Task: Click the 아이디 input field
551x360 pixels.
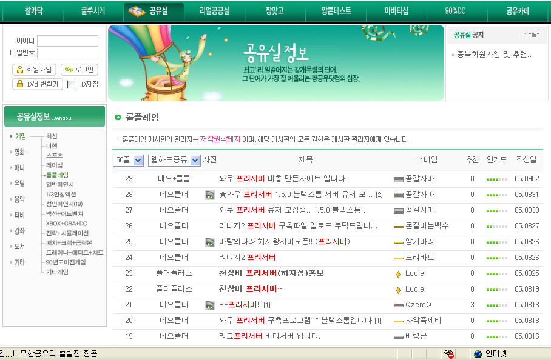Action: [x=67, y=41]
